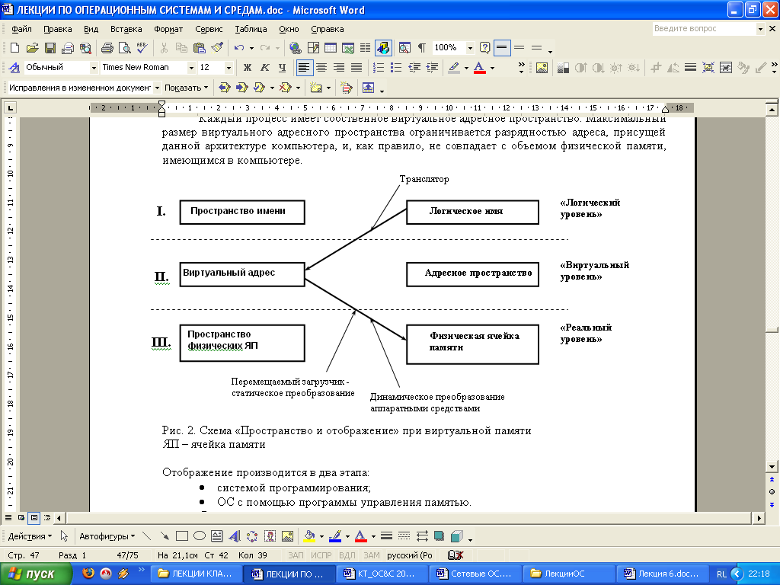Insert an Excel worksheet

click(x=348, y=48)
